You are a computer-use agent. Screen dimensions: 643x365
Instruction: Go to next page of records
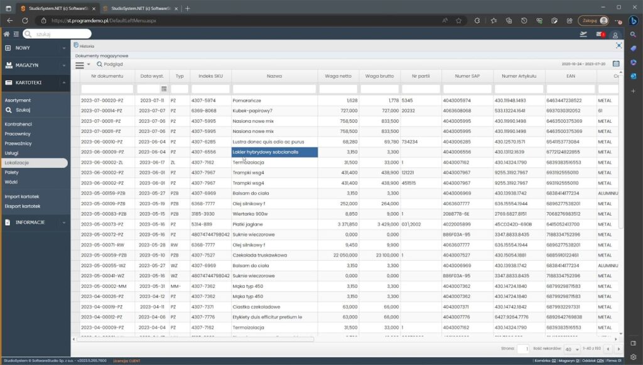point(619,348)
